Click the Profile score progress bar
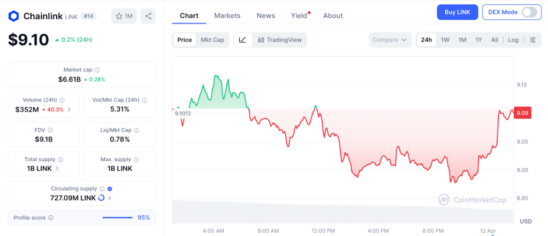Image resolution: width=548 pixels, height=236 pixels. coord(118,218)
